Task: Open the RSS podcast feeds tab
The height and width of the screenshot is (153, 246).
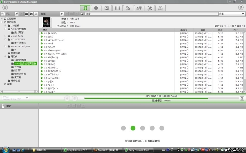Action: point(128,8)
